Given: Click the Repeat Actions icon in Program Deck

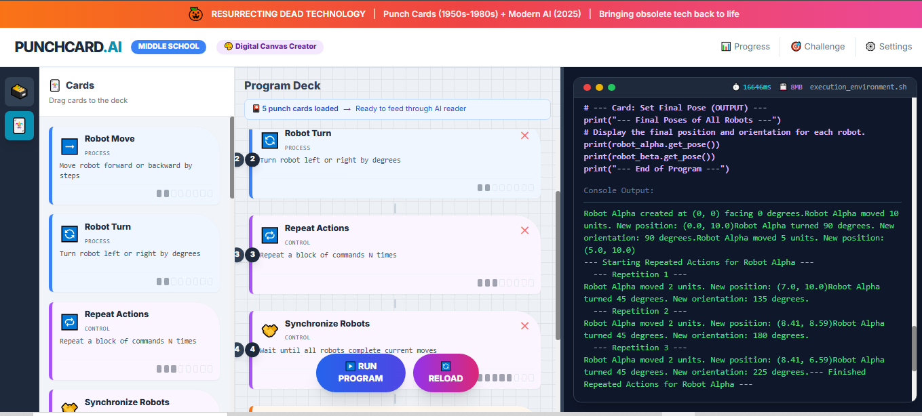Looking at the screenshot, I should 270,236.
